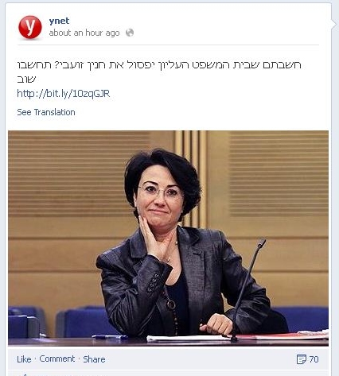Click the first line of Hebrew post text
The image size is (339, 376).
coord(159,65)
